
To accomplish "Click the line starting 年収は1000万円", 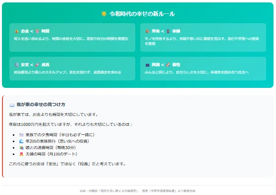I will coord(71,124).
